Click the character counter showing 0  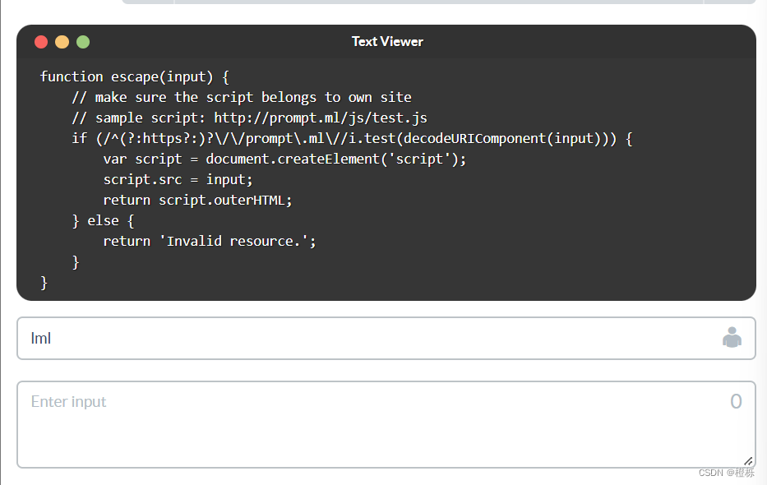pos(736,401)
